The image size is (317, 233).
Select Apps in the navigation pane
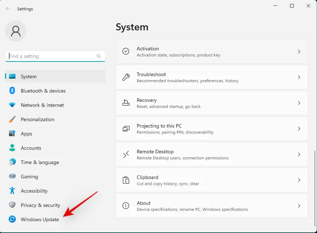tap(27, 133)
